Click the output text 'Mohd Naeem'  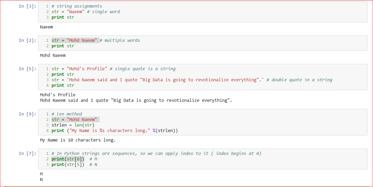tap(53, 55)
